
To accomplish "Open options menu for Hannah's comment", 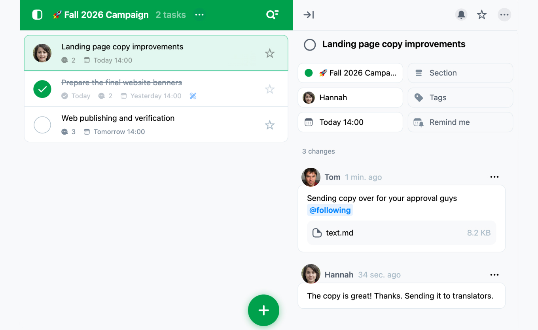I will click(494, 275).
